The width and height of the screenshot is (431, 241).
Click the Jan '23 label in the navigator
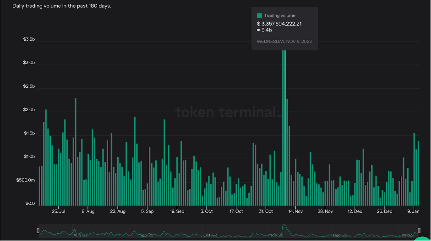pyautogui.click(x=406, y=235)
